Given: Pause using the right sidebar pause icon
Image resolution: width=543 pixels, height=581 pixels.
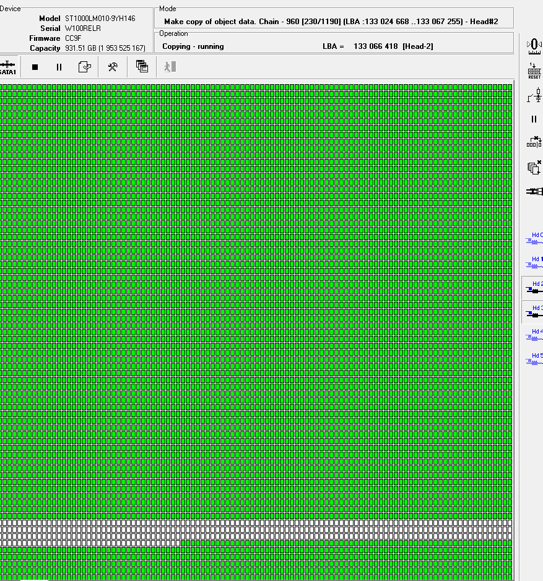Looking at the screenshot, I should (x=534, y=119).
